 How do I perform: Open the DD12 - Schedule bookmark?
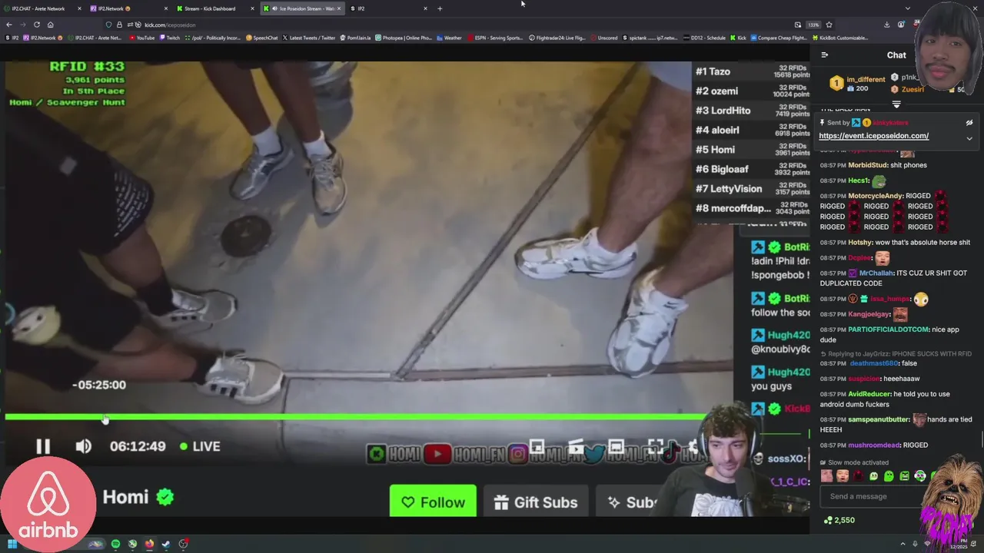click(703, 38)
